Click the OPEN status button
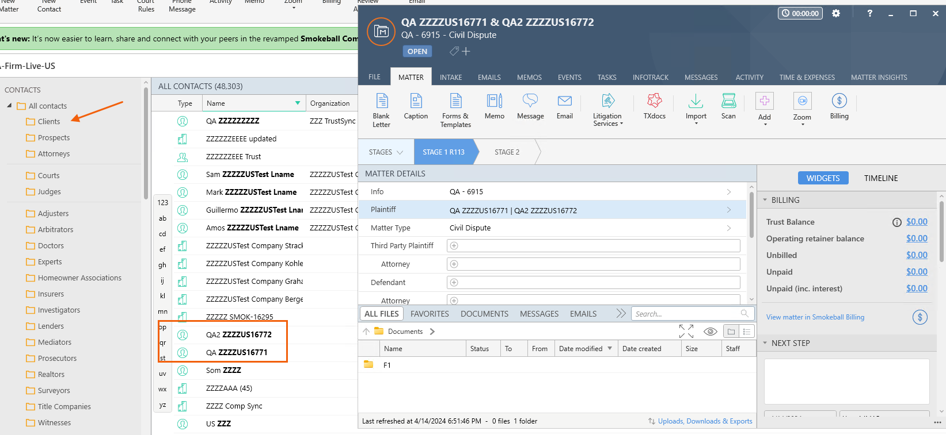946x435 pixels. click(x=417, y=52)
